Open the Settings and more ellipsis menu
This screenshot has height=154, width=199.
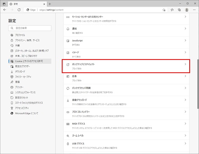pyautogui.click(x=194, y=10)
